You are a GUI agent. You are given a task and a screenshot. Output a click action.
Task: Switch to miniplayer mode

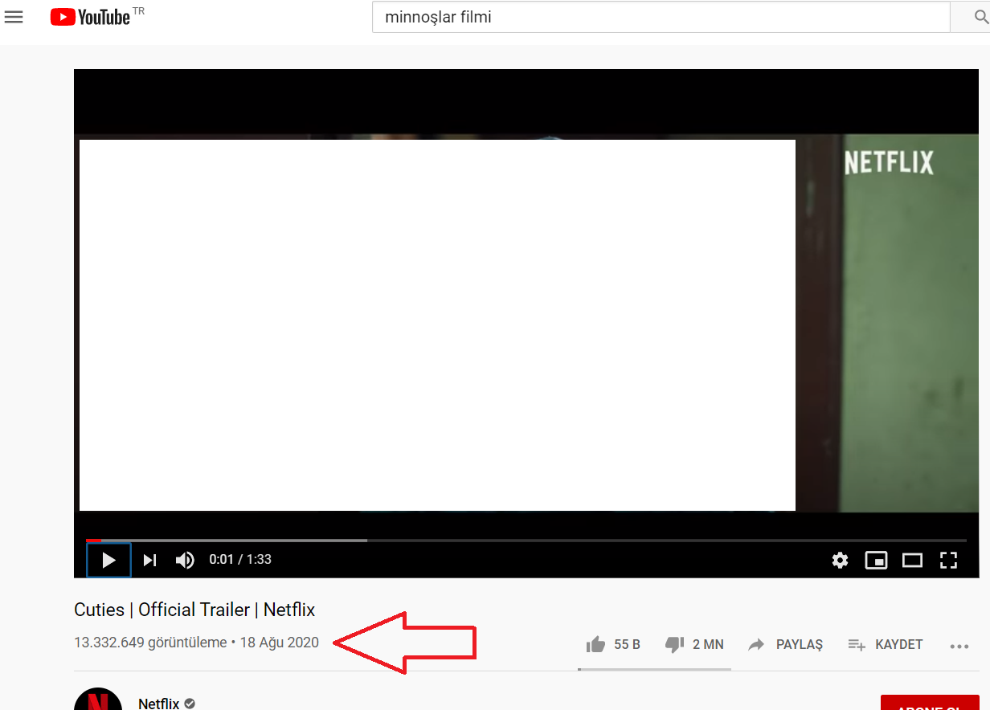876,560
